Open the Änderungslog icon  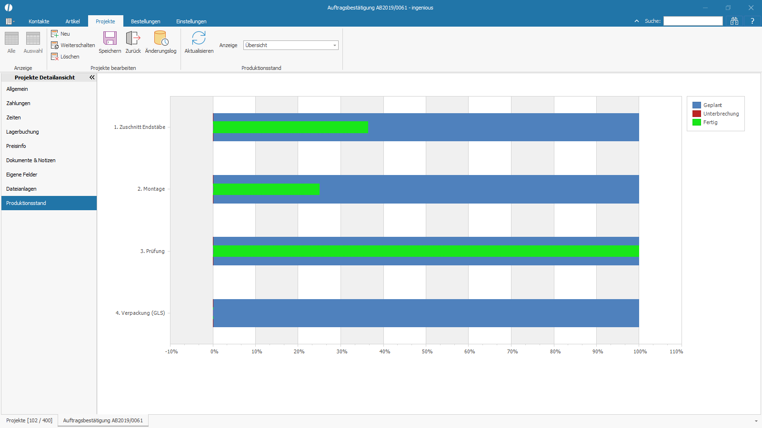[x=160, y=39]
